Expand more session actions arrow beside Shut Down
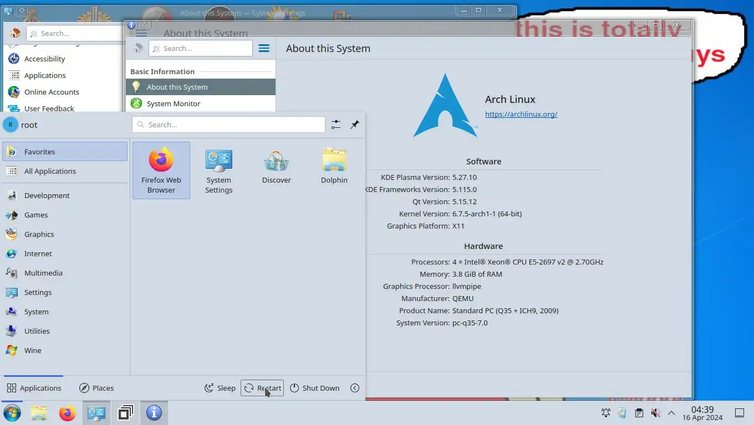The width and height of the screenshot is (754, 425). tap(355, 388)
